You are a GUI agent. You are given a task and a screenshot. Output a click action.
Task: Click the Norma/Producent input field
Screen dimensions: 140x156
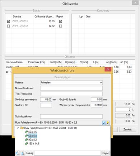pos(71,88)
